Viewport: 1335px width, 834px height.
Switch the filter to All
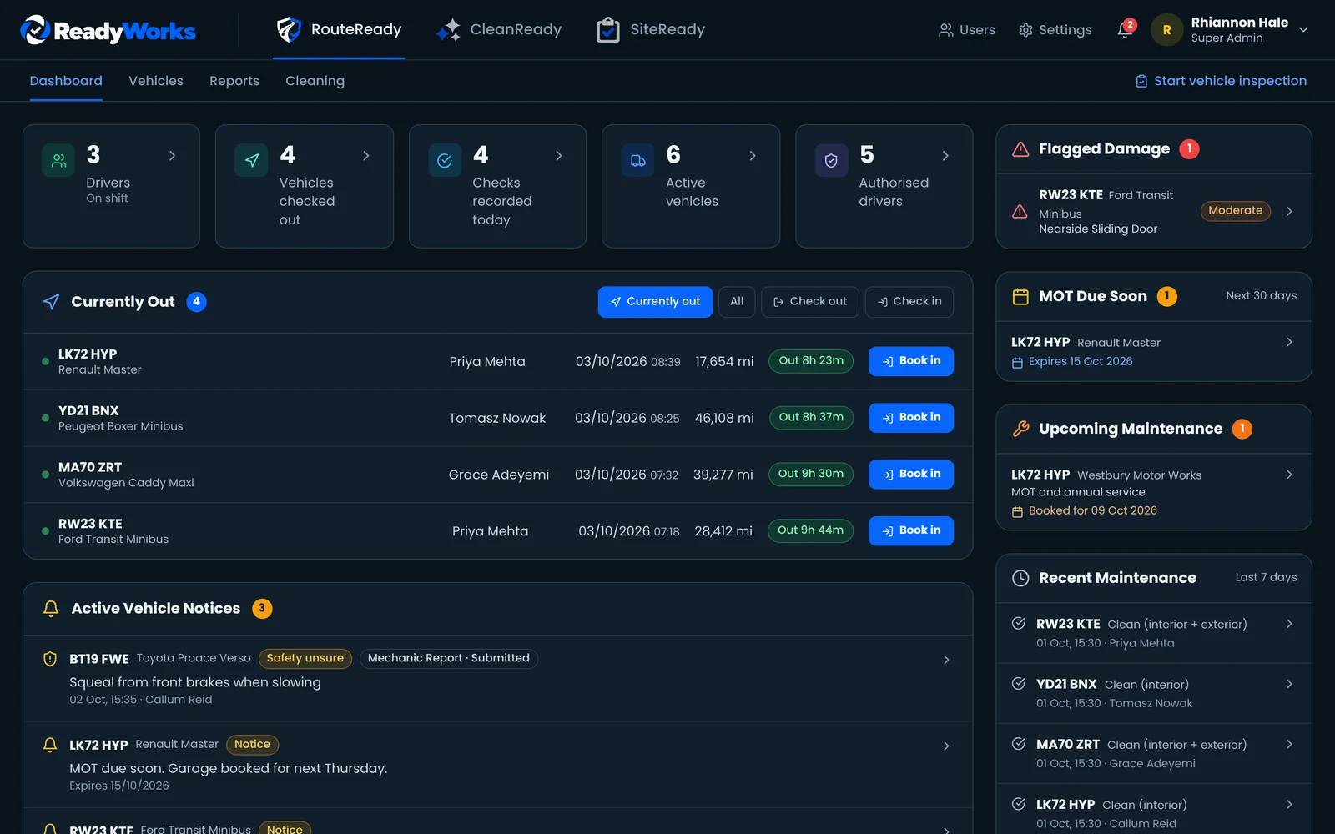pyautogui.click(x=737, y=302)
